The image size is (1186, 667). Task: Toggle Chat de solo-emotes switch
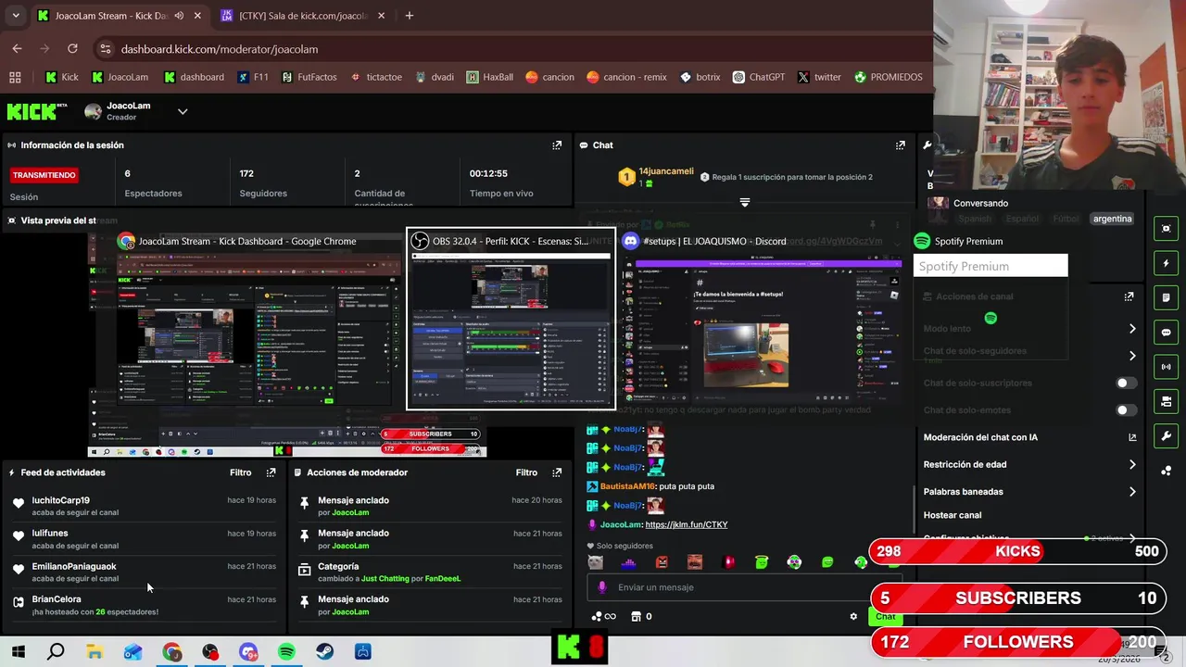tap(1126, 410)
